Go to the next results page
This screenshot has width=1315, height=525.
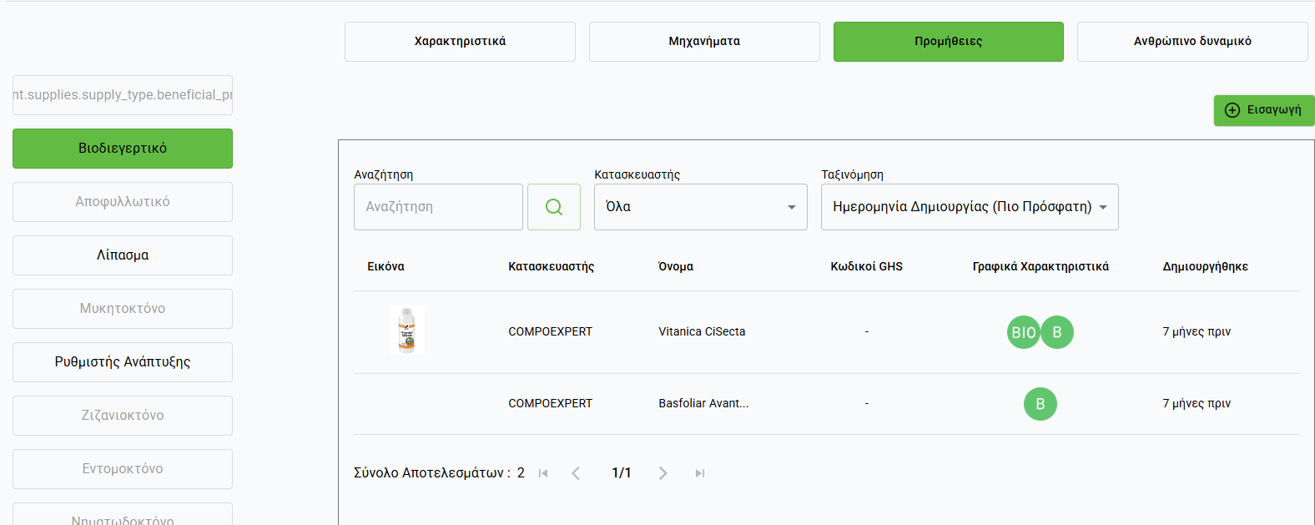point(663,473)
